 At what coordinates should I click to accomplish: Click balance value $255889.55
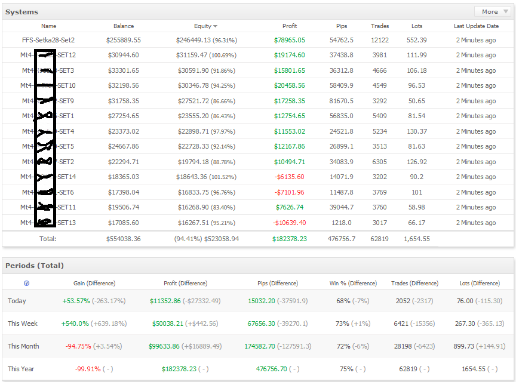point(124,40)
